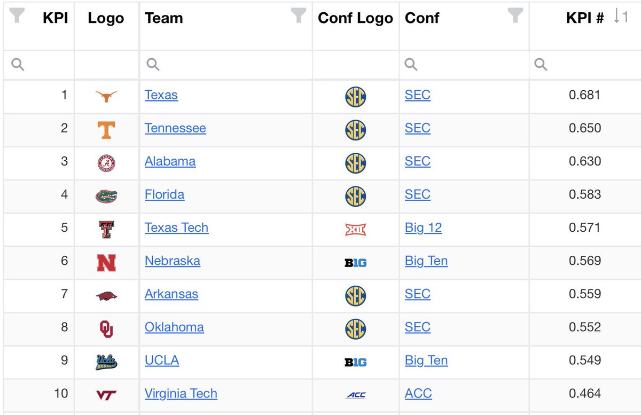This screenshot has height=415, width=641.
Task: Click the KPI # search input field
Action: click(x=585, y=65)
